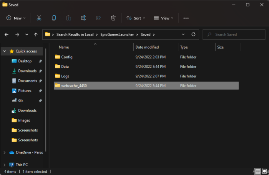
Task: Go up one folder level arrow
Action: click(36, 34)
